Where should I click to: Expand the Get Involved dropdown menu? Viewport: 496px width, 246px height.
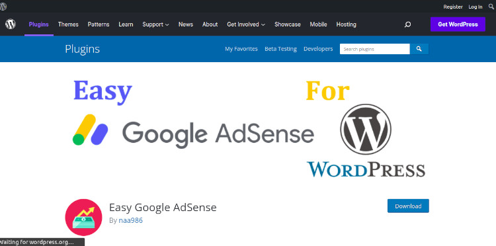click(x=246, y=24)
